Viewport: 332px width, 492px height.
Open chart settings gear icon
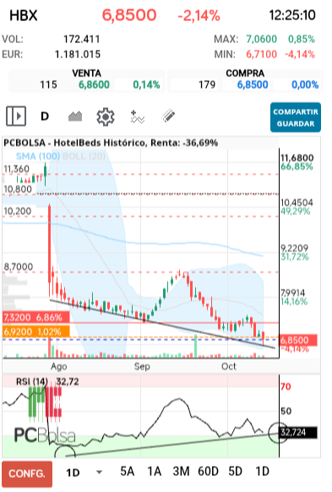click(106, 116)
